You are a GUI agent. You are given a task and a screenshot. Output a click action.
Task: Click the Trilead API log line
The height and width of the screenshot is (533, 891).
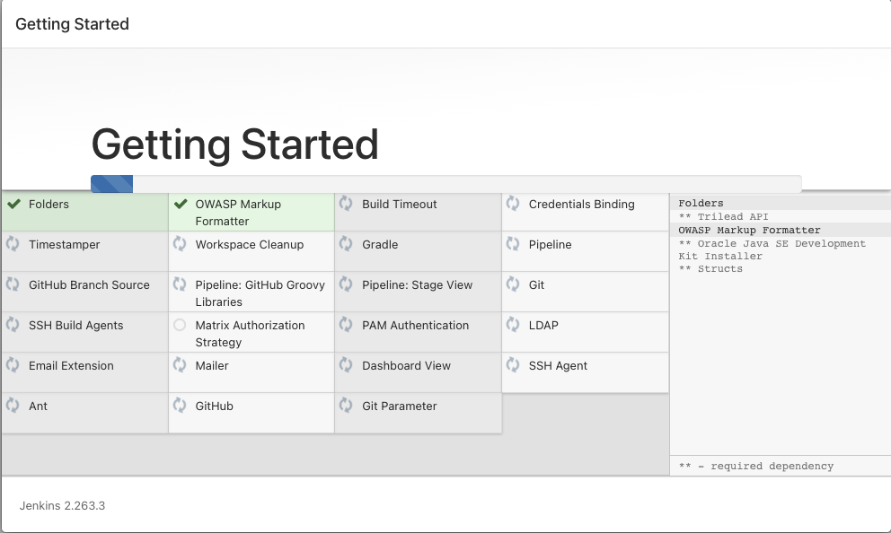pos(723,217)
